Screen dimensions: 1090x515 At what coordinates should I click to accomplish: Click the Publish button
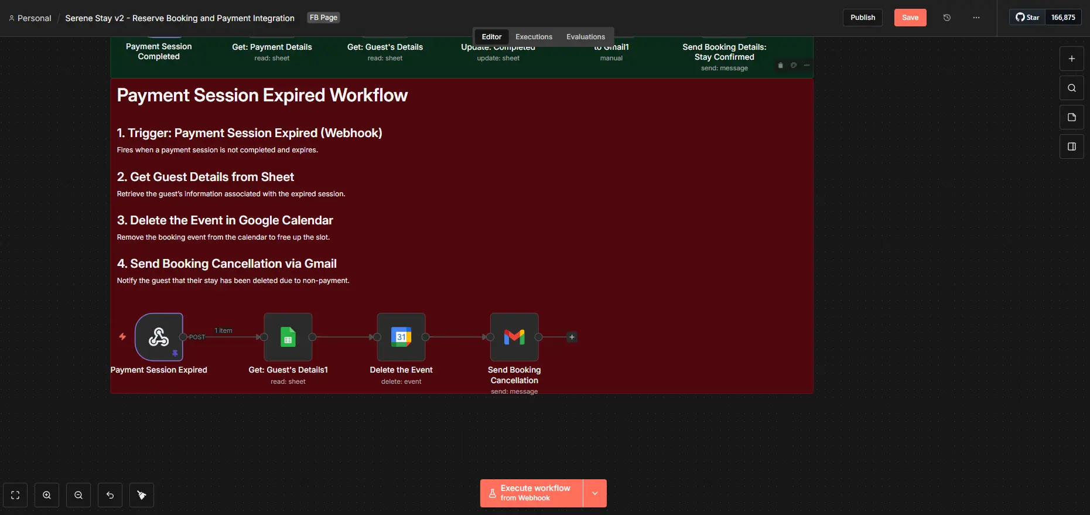pos(862,18)
